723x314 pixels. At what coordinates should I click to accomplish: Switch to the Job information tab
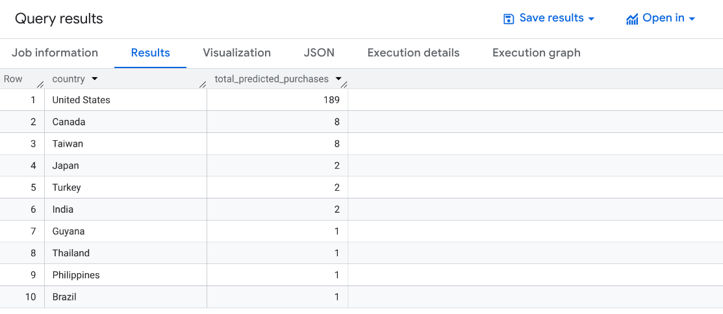pyautogui.click(x=55, y=53)
